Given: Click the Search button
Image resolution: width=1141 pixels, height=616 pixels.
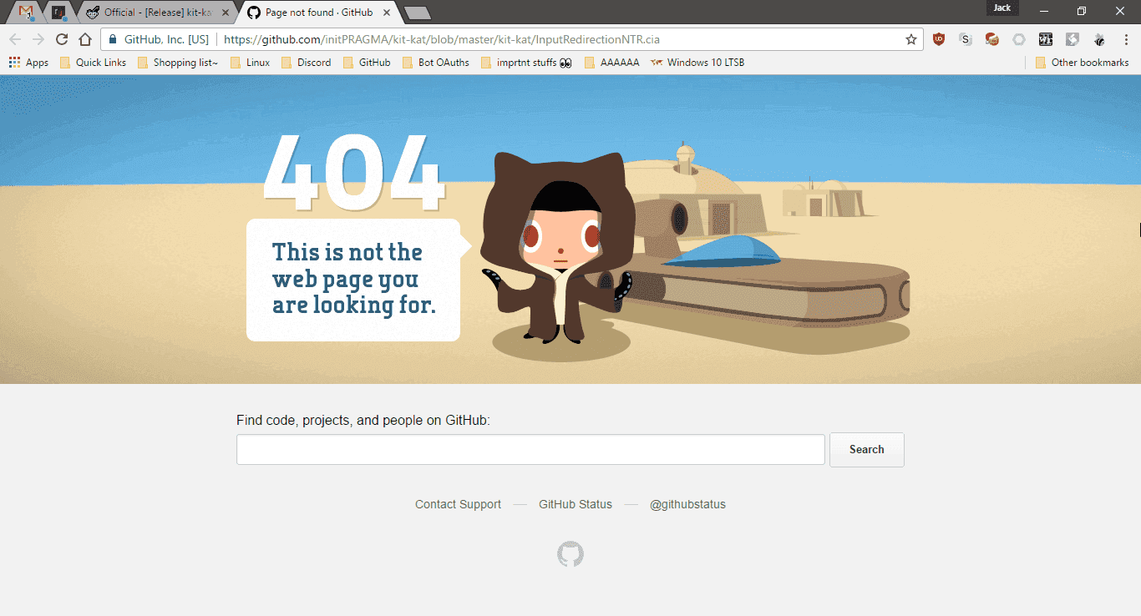Looking at the screenshot, I should click(x=867, y=449).
